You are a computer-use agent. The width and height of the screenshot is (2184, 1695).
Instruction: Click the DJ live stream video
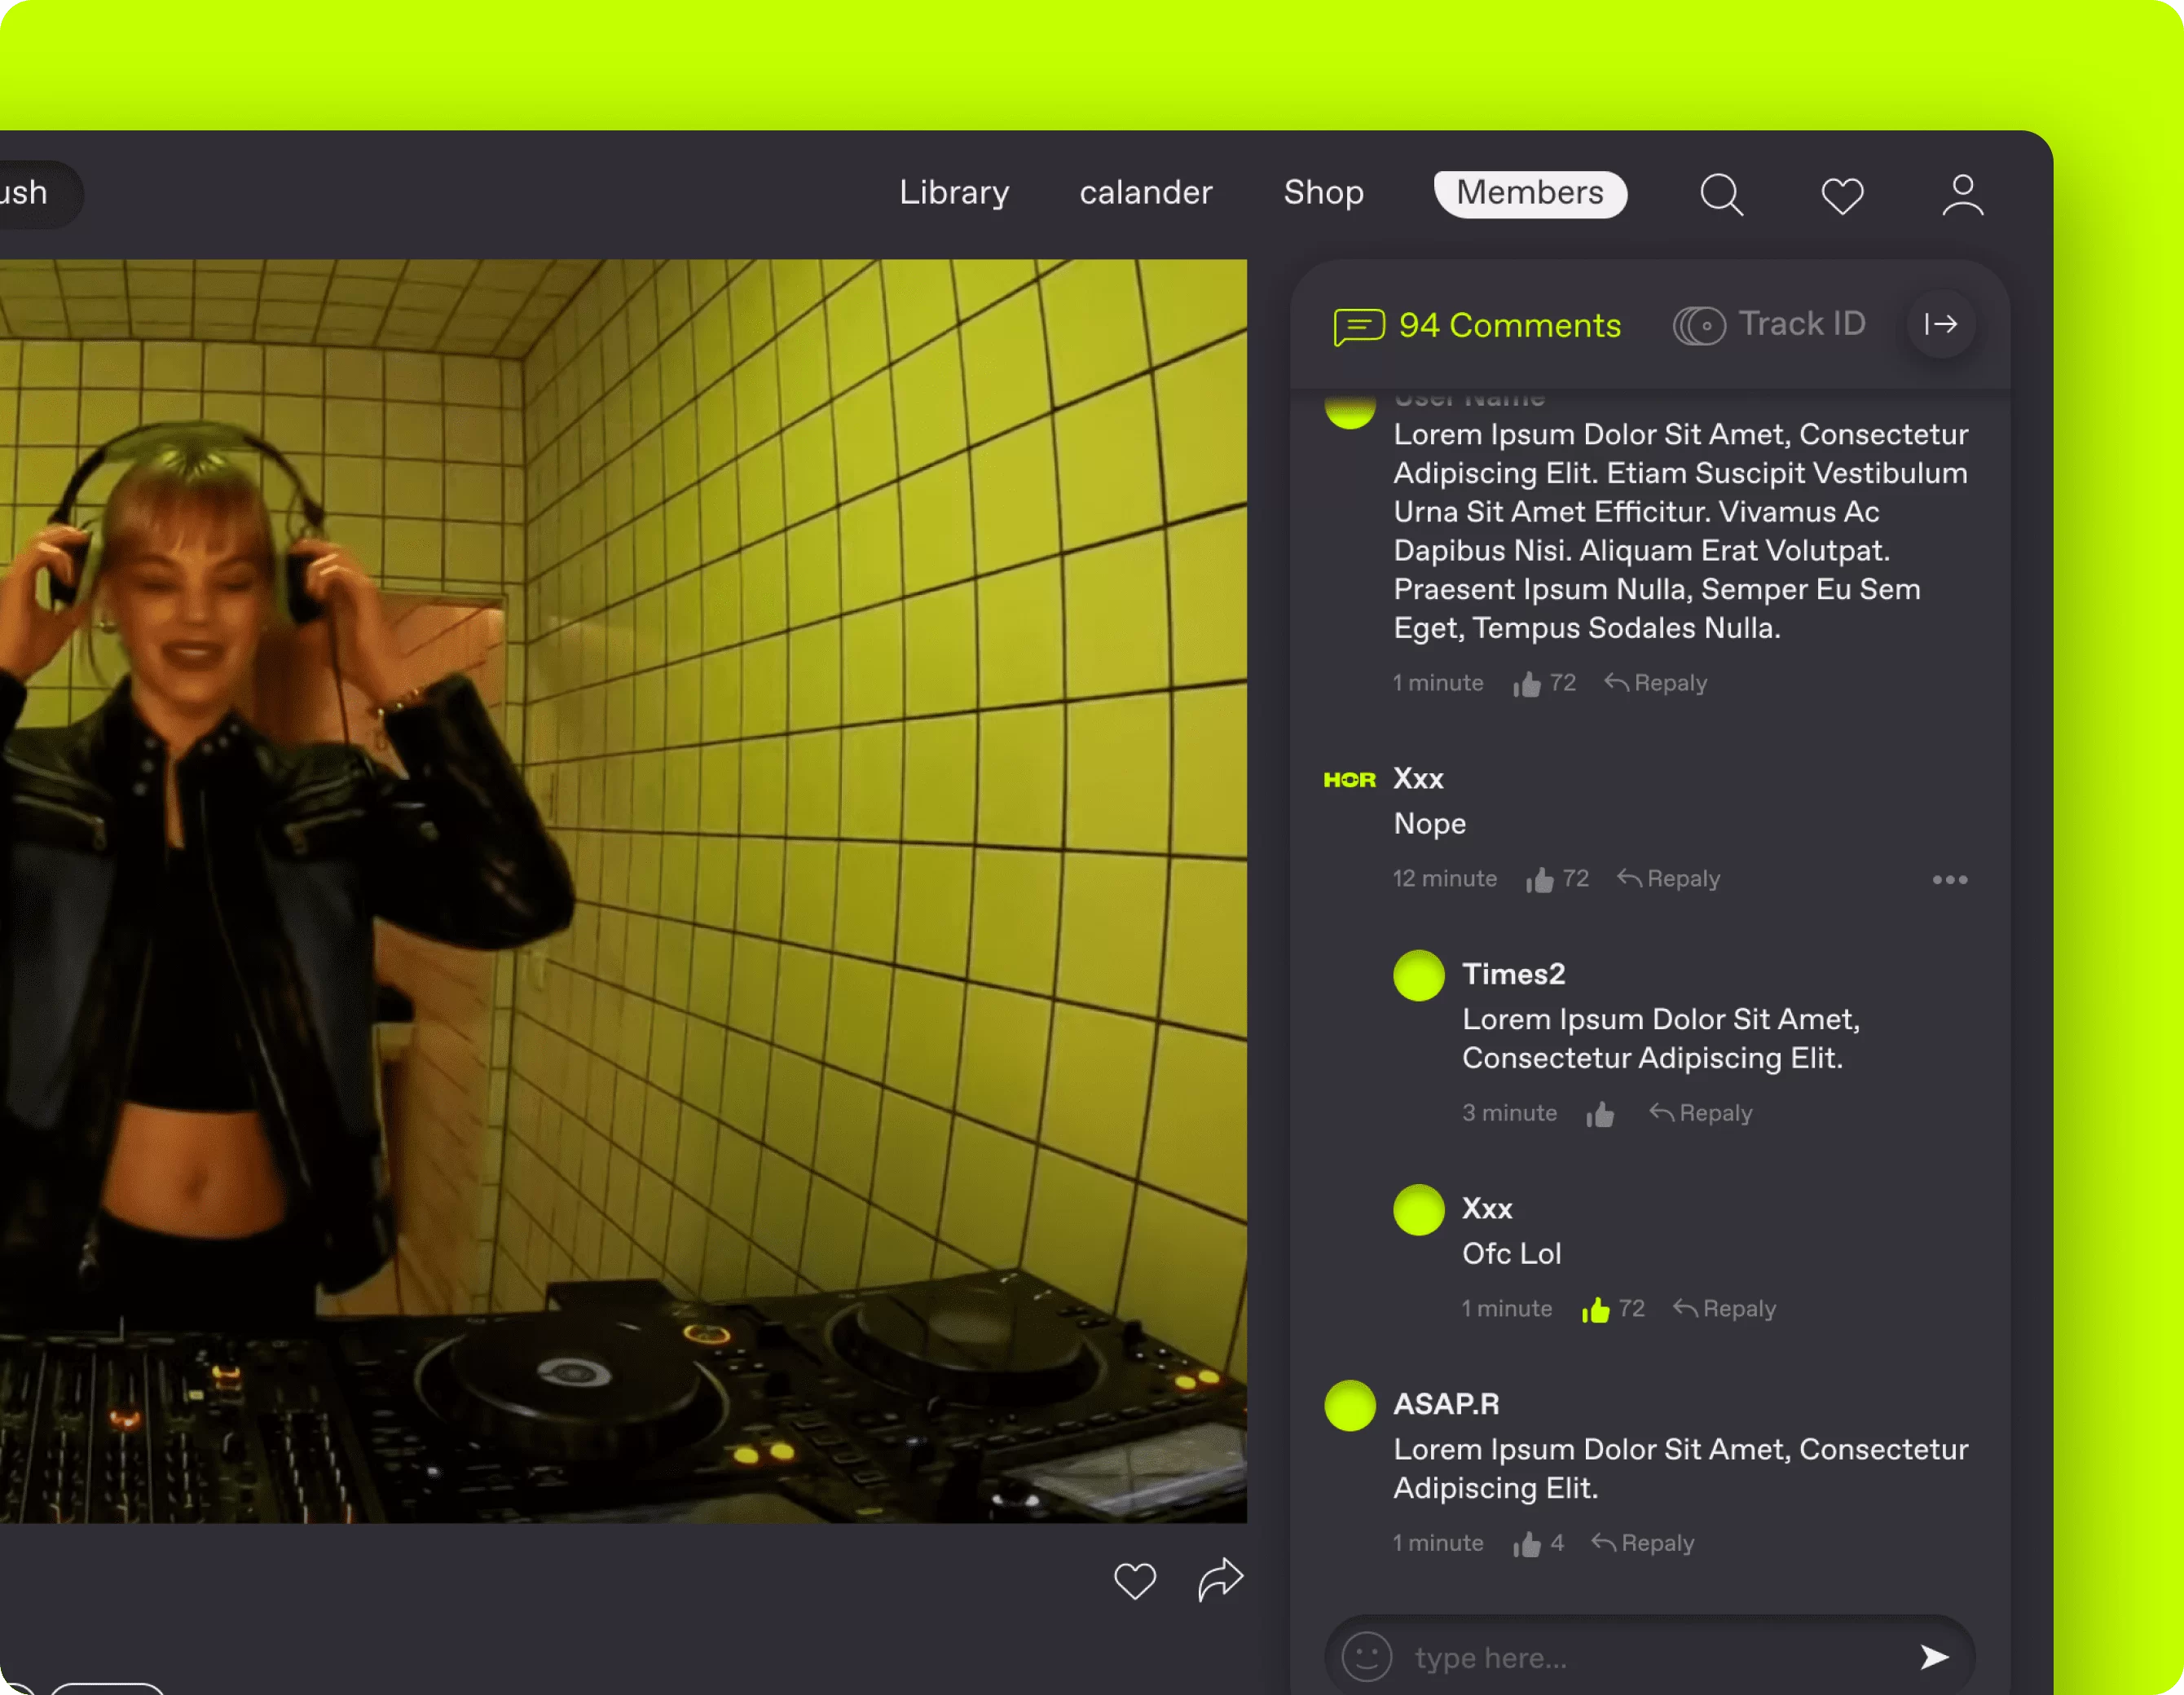click(x=623, y=891)
